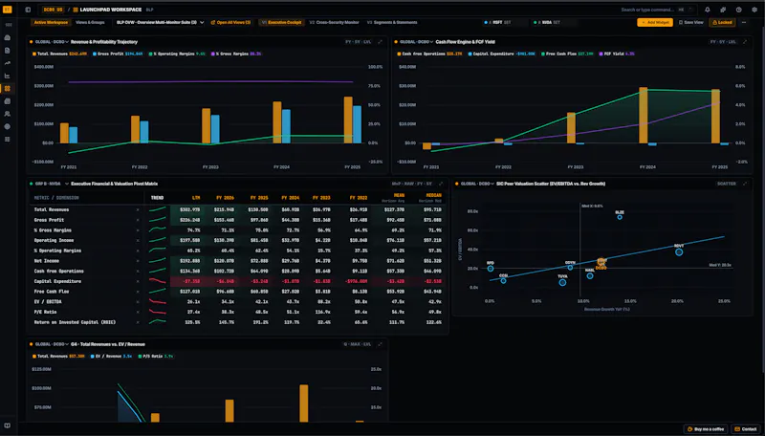Open GLOBAL DCBO dropdown on Total Revenues widget
This screenshot has height=436, width=765.
pyautogui.click(x=52, y=344)
